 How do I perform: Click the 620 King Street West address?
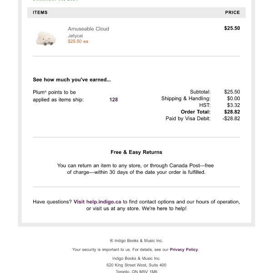tap(136, 265)
